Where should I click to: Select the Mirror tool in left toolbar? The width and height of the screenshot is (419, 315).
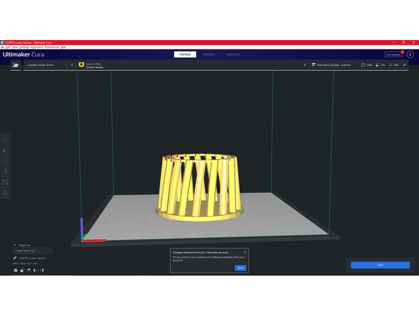pyautogui.click(x=7, y=171)
